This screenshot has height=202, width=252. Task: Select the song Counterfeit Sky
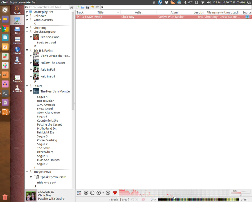click(47, 121)
